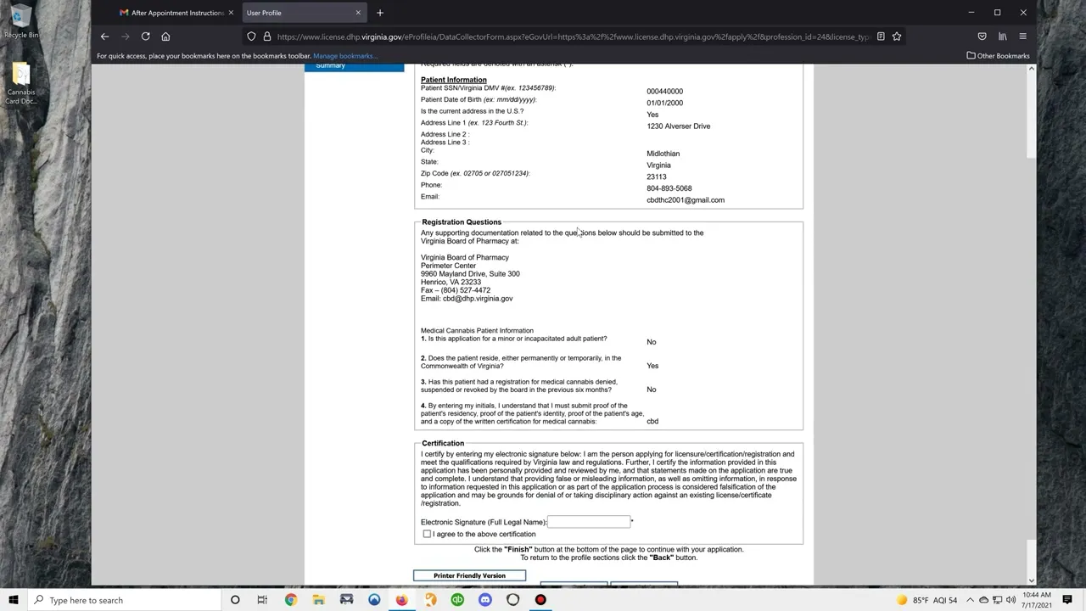Open the notifications action center

point(1069,600)
